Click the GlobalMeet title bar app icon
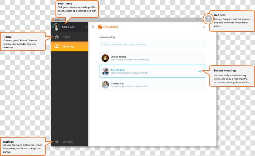 coord(53,20)
